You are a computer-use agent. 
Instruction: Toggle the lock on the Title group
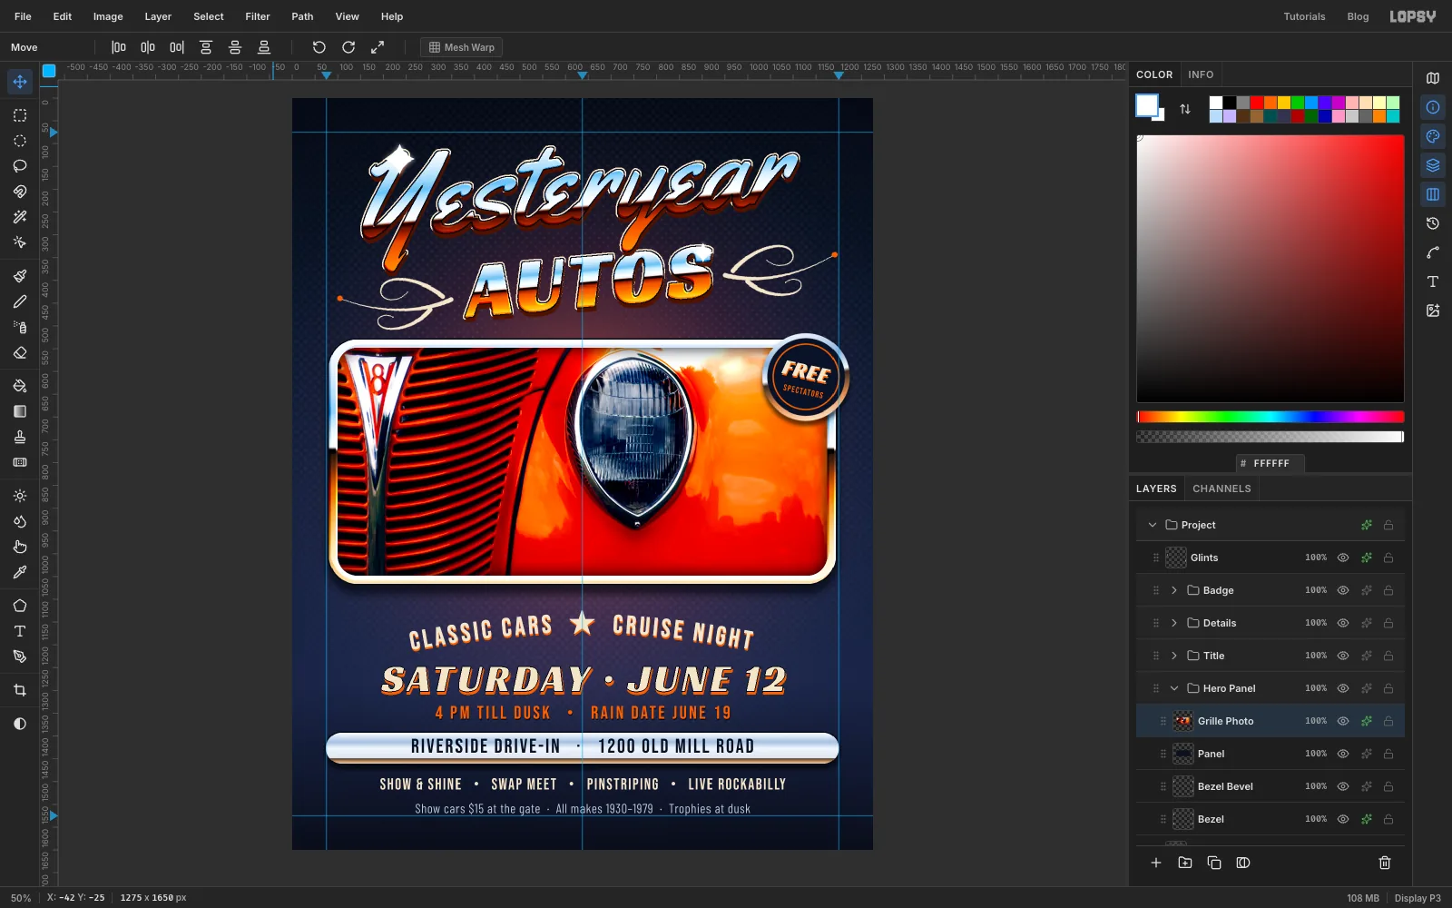click(x=1388, y=656)
